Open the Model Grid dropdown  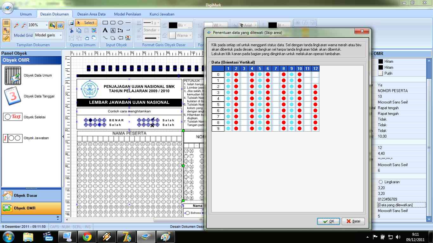(x=61, y=35)
